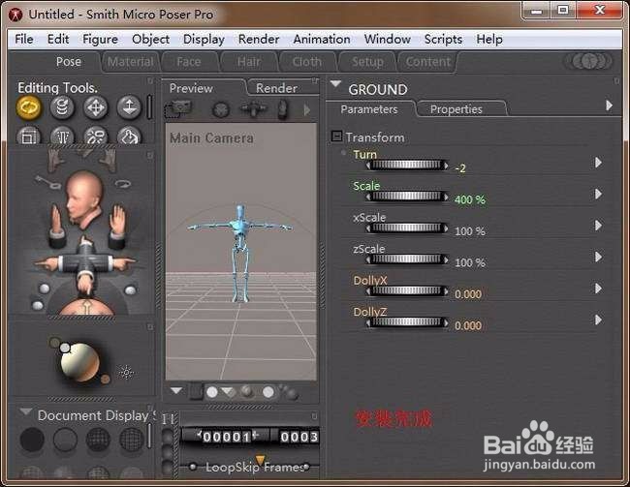This screenshot has height=487, width=630.
Task: Switch to the Hair room tab
Action: pos(248,62)
